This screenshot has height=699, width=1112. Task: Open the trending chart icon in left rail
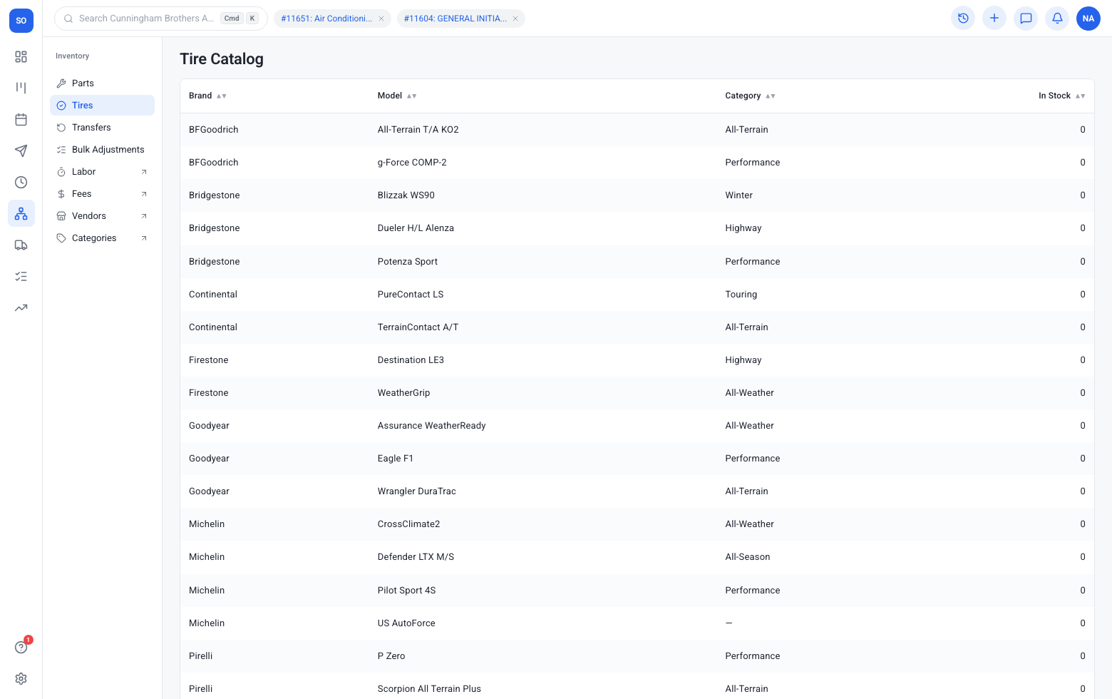[21, 307]
